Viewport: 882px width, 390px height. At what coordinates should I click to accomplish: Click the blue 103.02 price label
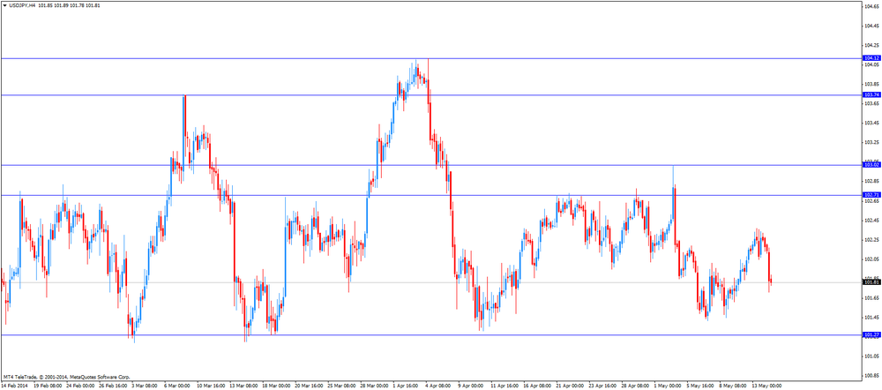(871, 165)
